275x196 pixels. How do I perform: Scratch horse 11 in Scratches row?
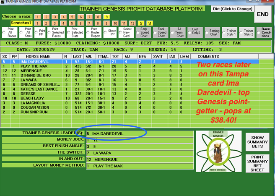(x=124, y=24)
